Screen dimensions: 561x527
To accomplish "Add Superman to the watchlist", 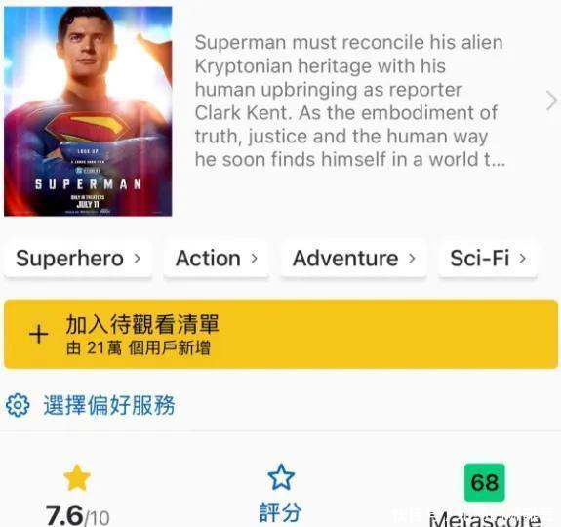I will click(x=281, y=334).
